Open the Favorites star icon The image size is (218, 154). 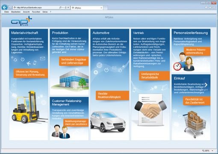click(210, 8)
